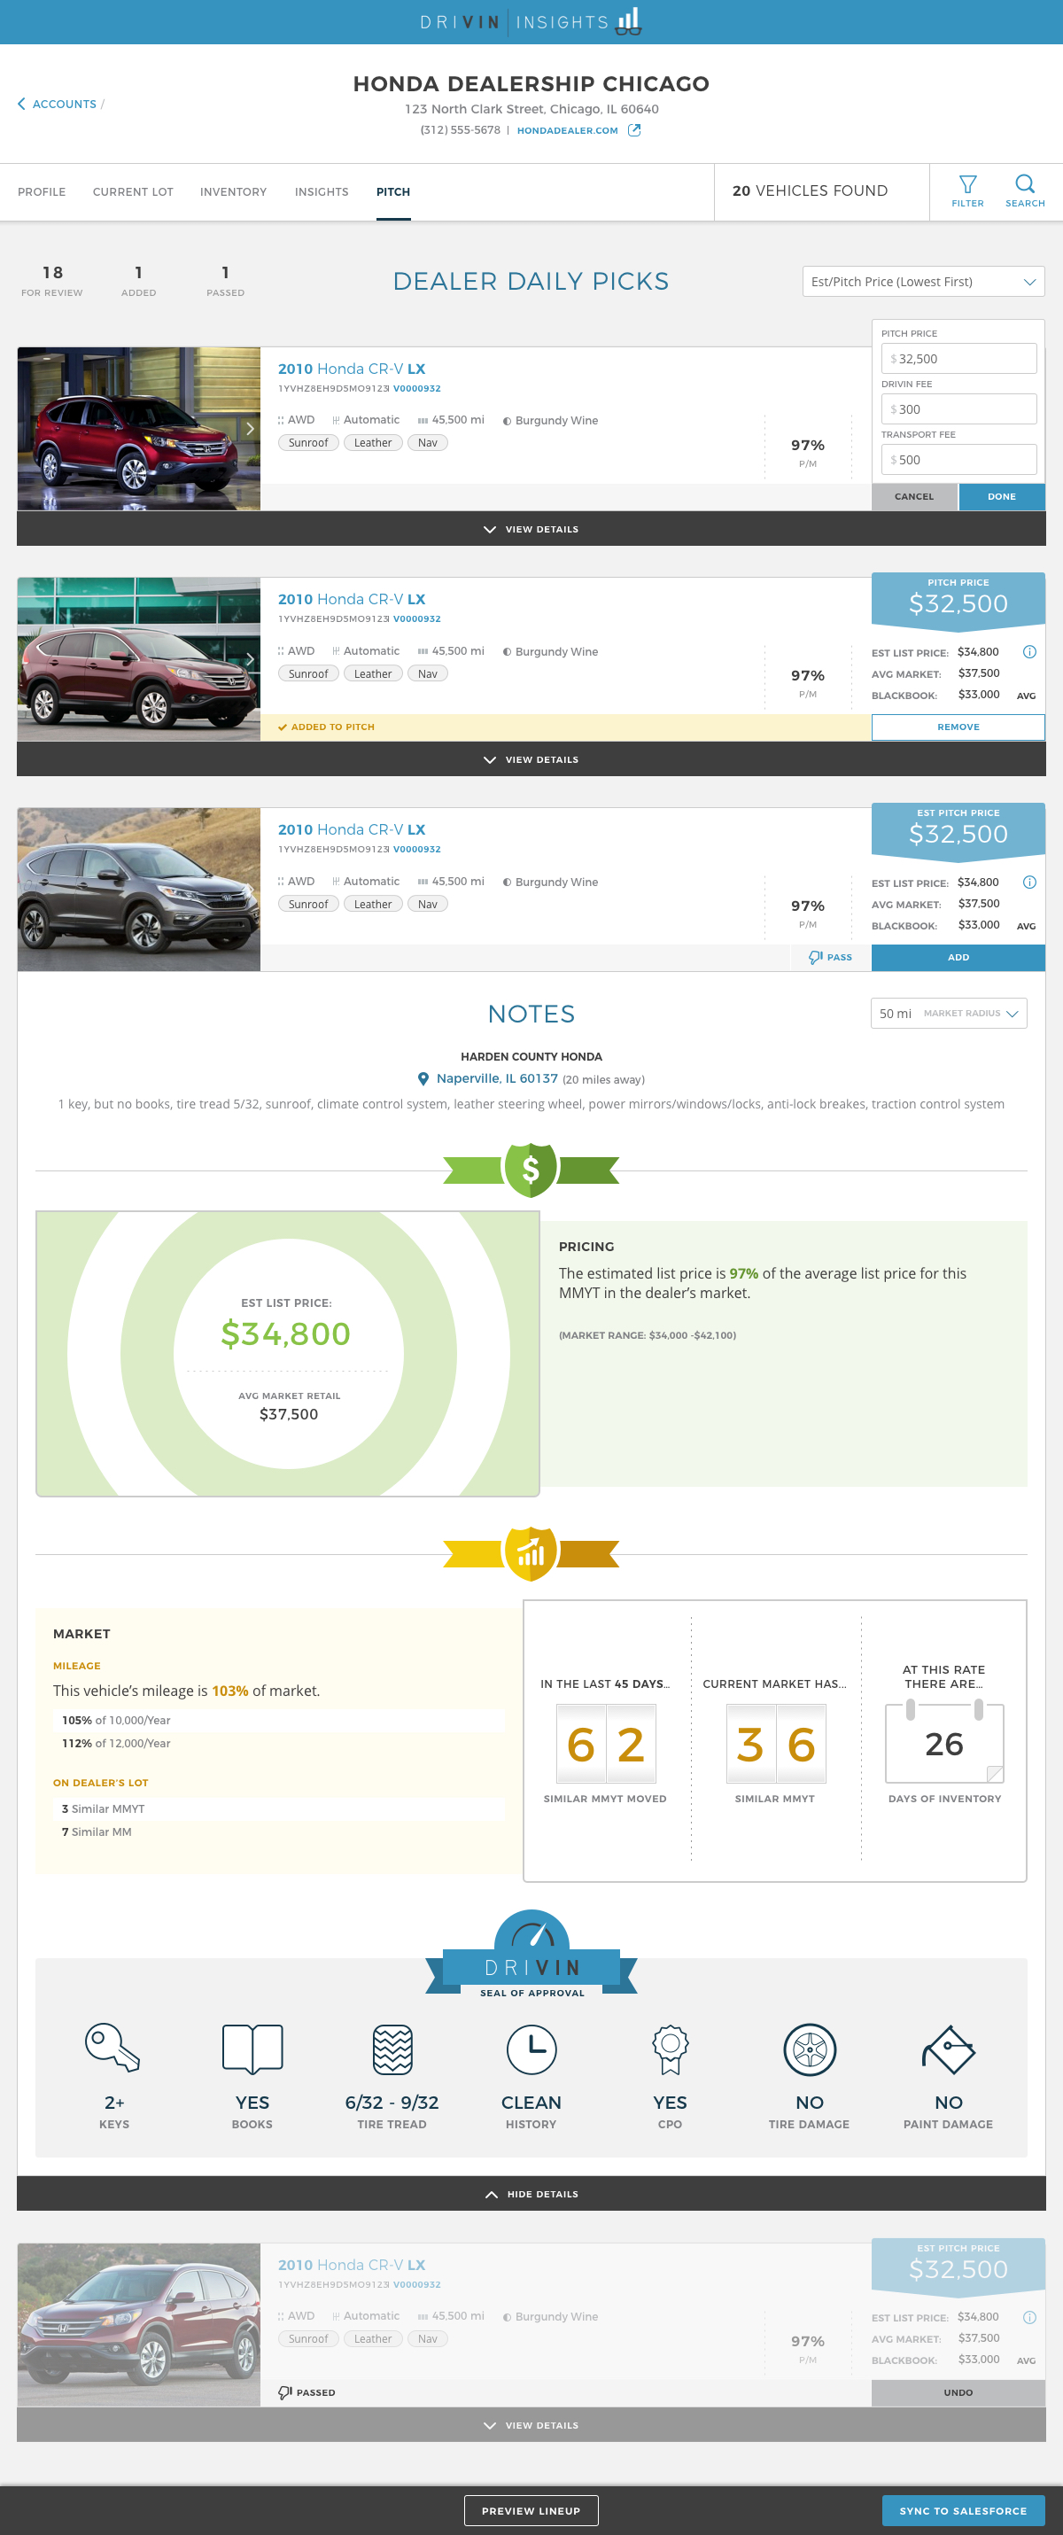Click the Transport Fee input field
1063x2535 pixels.
pos(958,460)
